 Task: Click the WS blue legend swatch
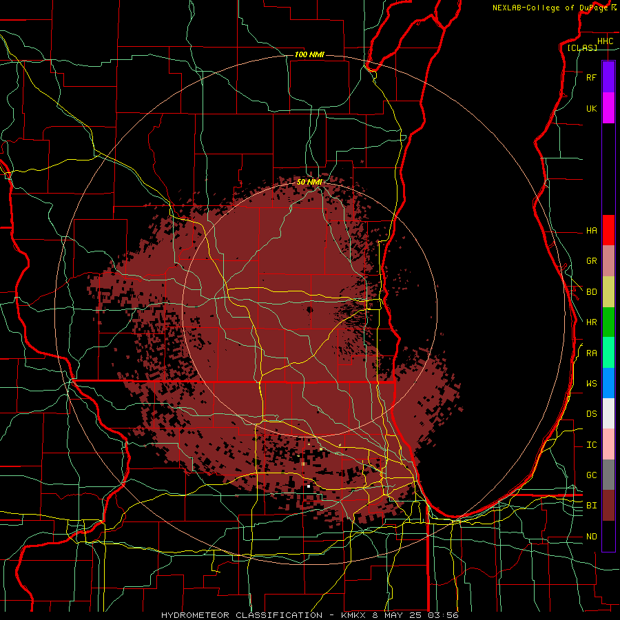pos(608,383)
